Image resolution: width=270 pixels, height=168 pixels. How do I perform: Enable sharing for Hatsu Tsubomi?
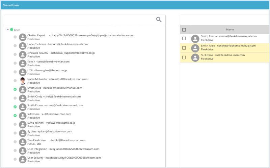pyautogui.click(x=15, y=46)
